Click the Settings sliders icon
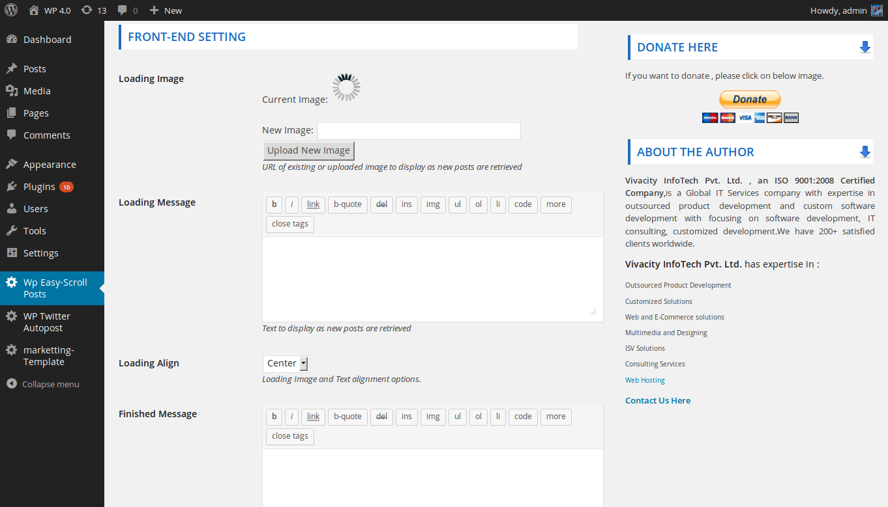The width and height of the screenshot is (888, 507). point(12,253)
